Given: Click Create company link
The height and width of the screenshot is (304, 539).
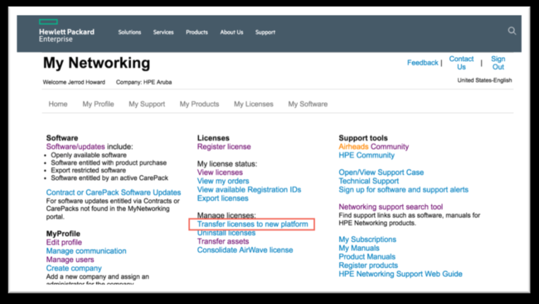Looking at the screenshot, I should click(74, 268).
